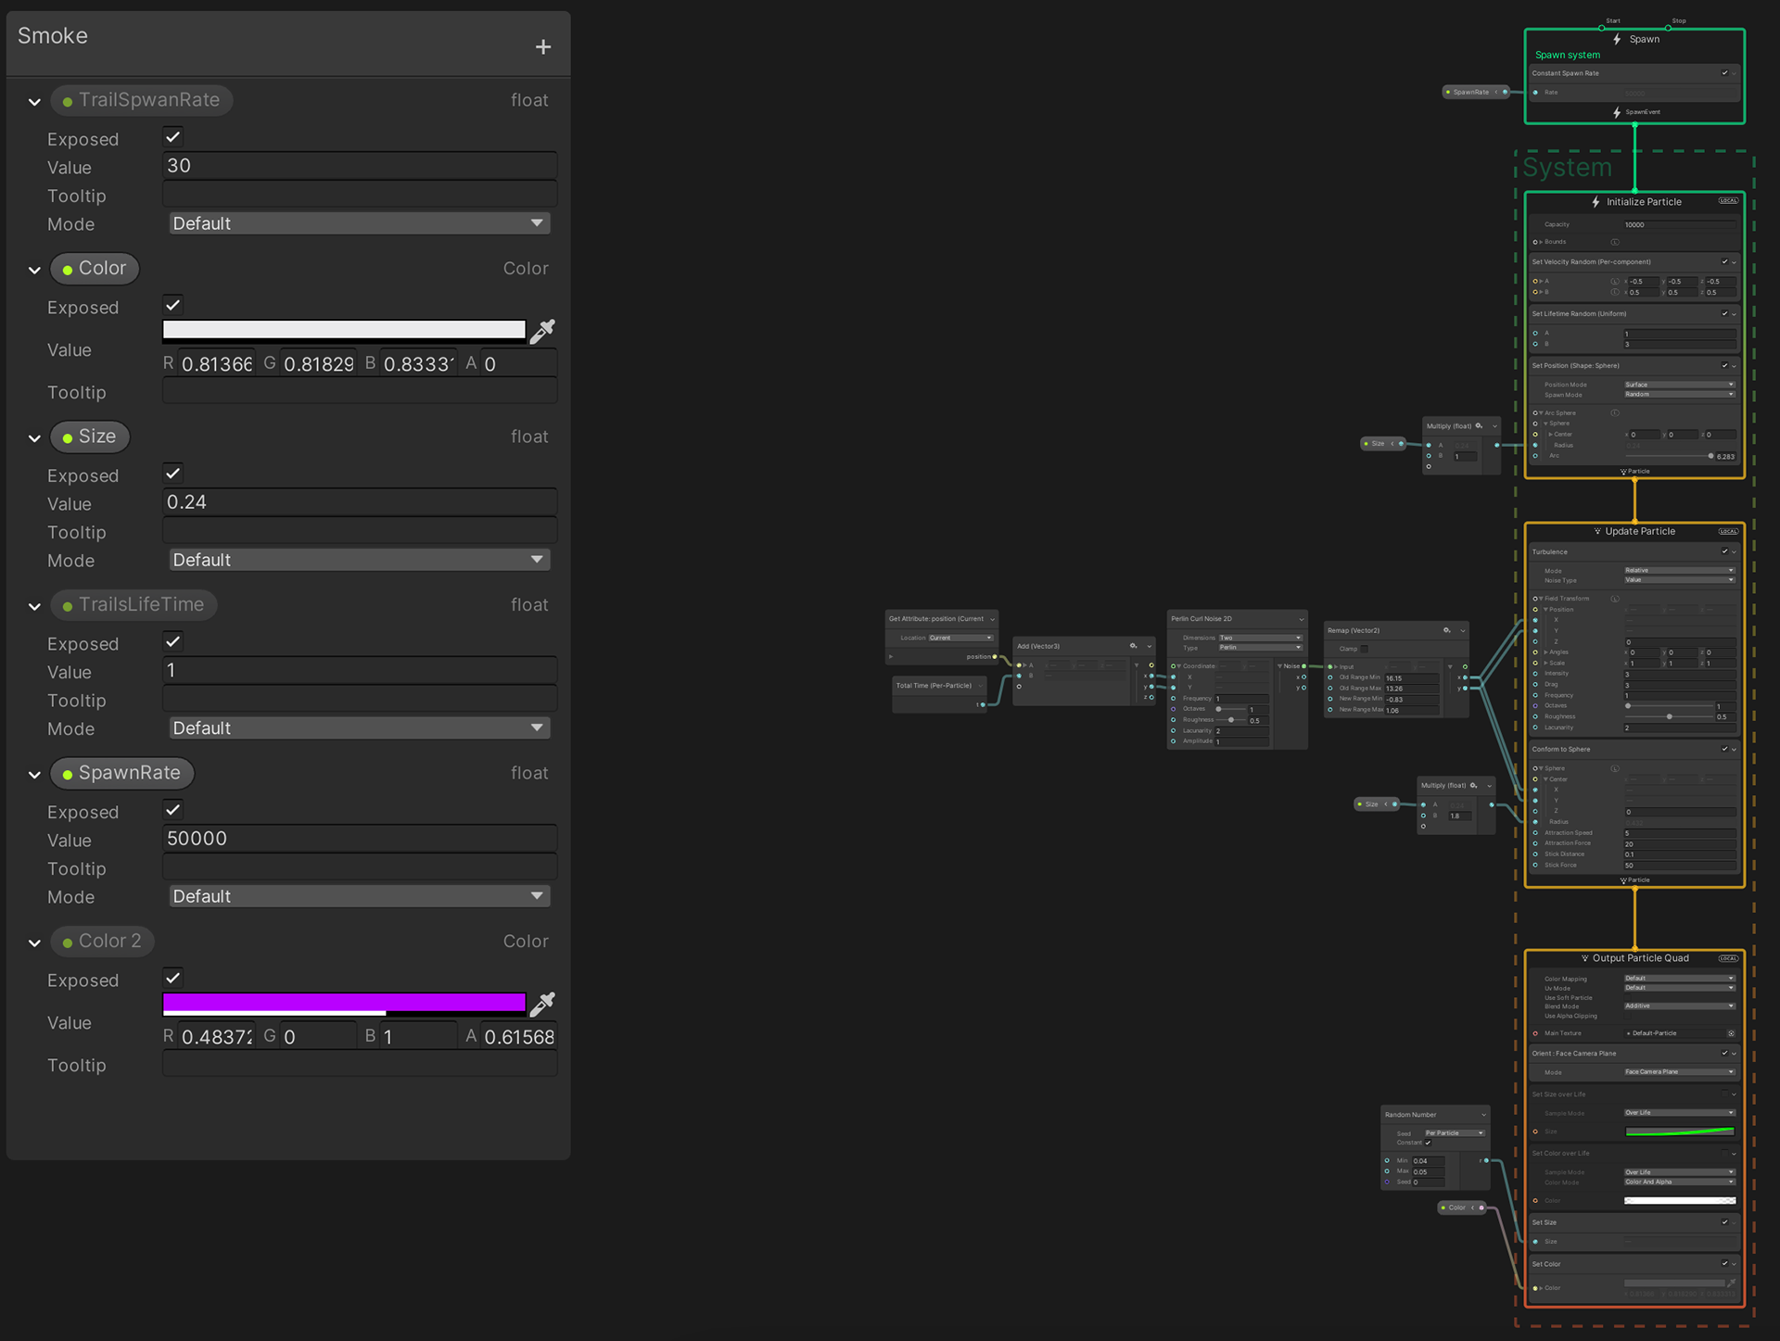This screenshot has width=1780, height=1341.
Task: Click the Smoke blackboard title
Action: click(x=53, y=36)
